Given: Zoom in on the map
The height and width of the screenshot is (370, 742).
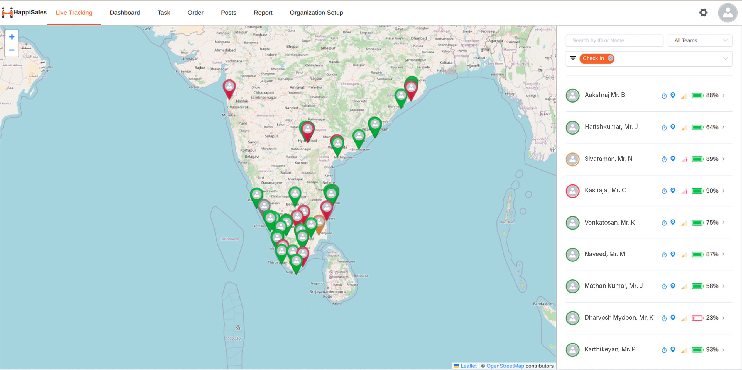Looking at the screenshot, I should 12,37.
